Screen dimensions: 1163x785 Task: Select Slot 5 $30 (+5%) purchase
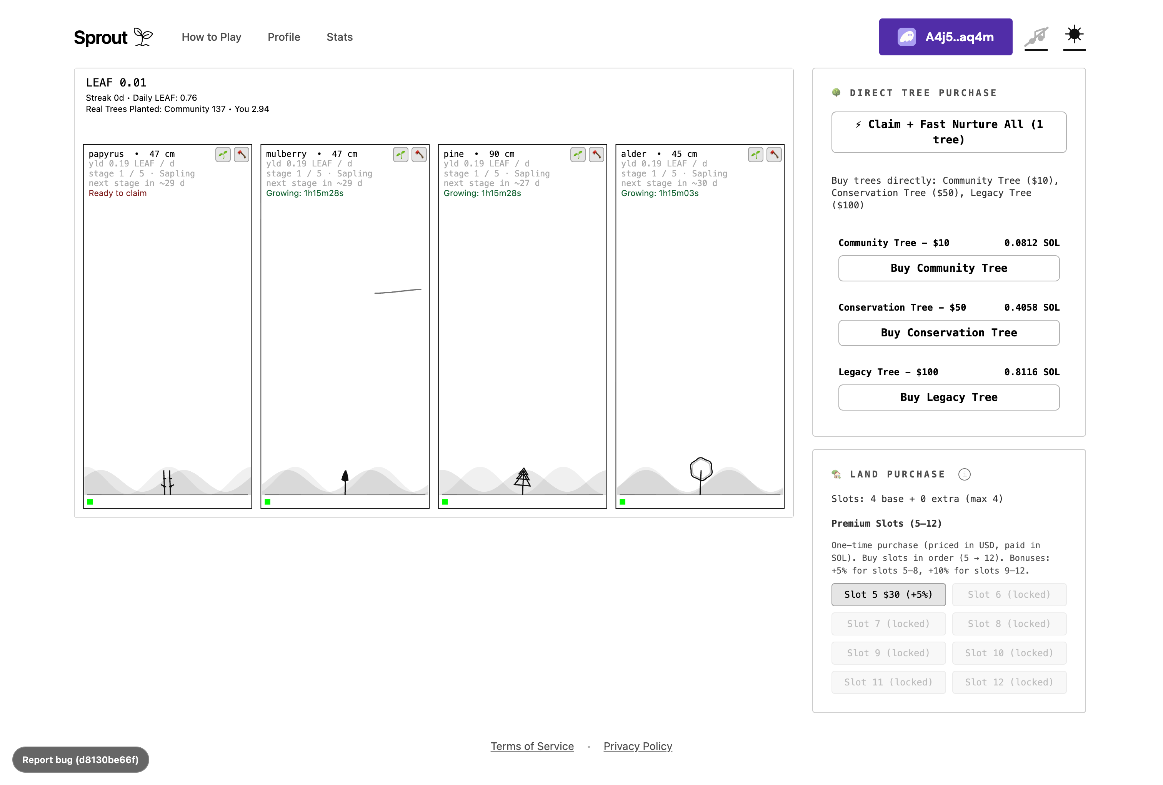pyautogui.click(x=888, y=594)
